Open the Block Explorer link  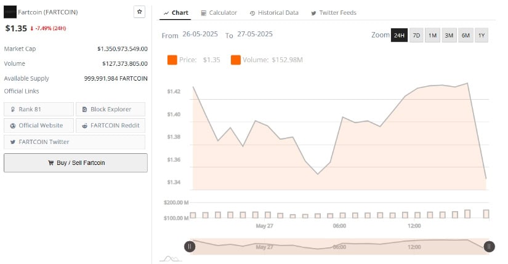[110, 109]
